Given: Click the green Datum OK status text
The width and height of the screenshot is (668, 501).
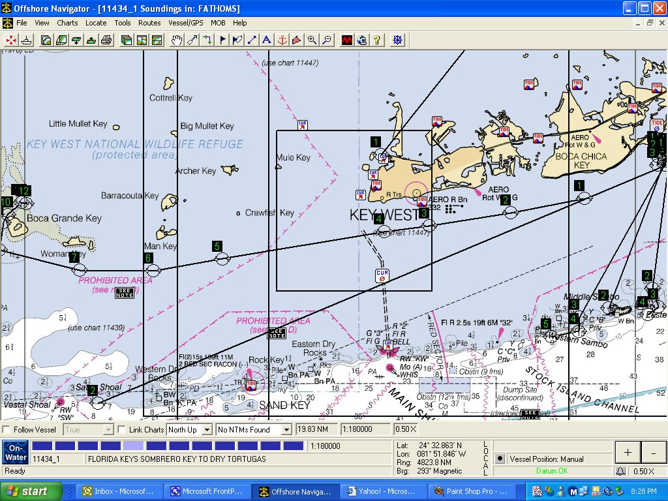Looking at the screenshot, I should tap(552, 471).
